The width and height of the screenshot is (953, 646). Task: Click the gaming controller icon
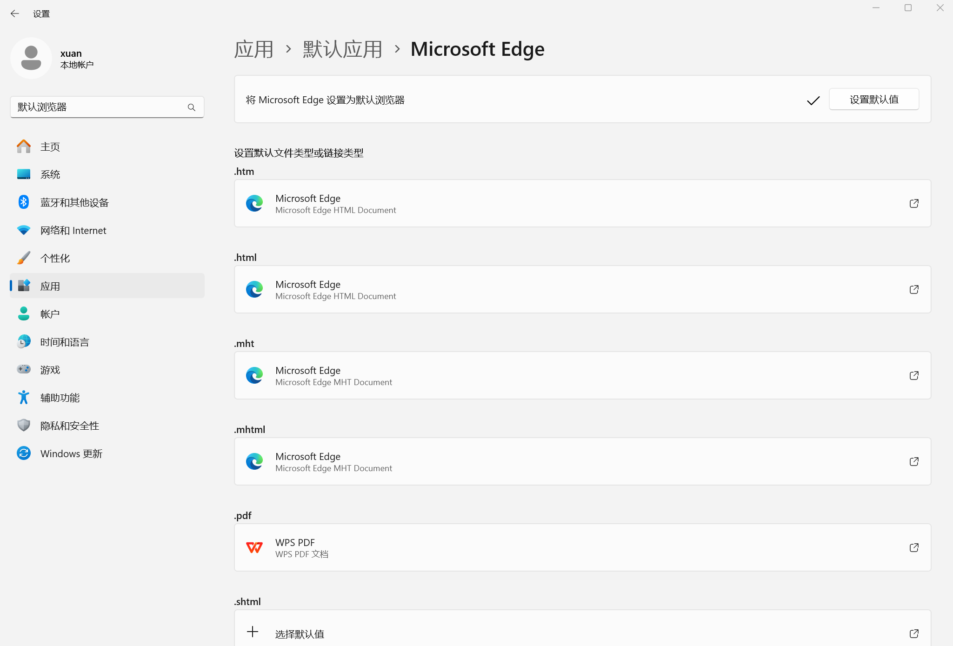coord(24,369)
